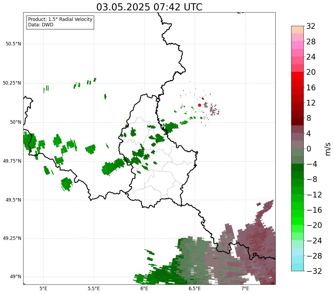The image size is (334, 294).
Task: Click the colorbar value −16
Action: (x=314, y=210)
